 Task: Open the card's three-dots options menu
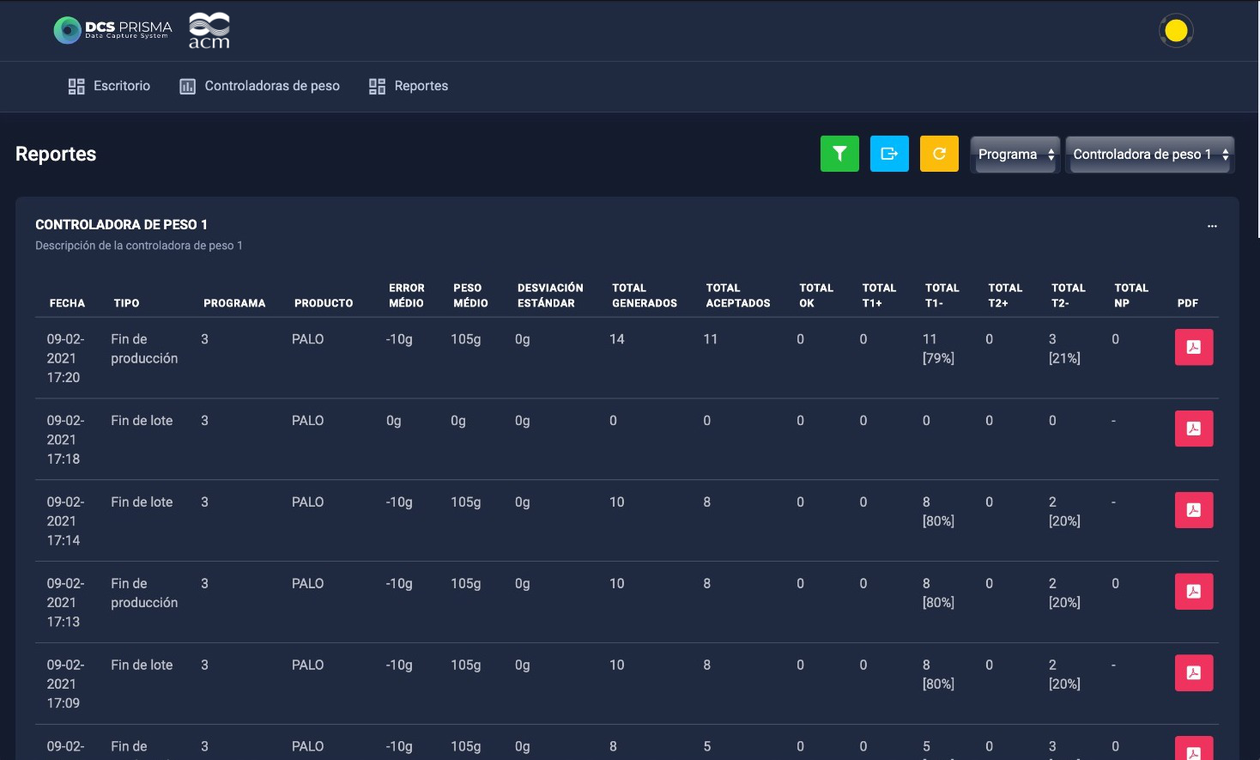pos(1212,226)
